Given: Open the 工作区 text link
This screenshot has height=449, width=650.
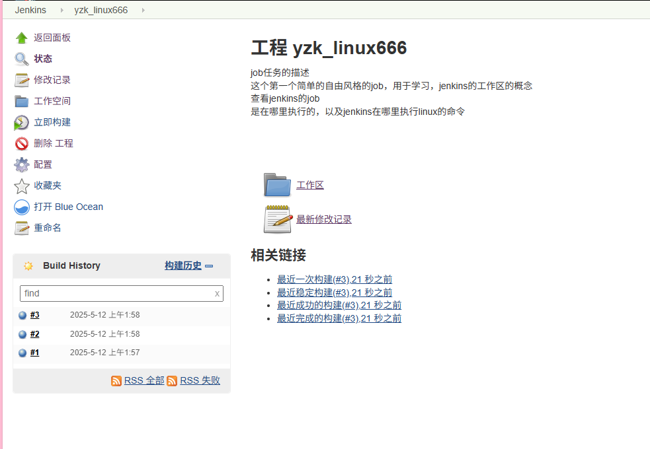Looking at the screenshot, I should (310, 186).
